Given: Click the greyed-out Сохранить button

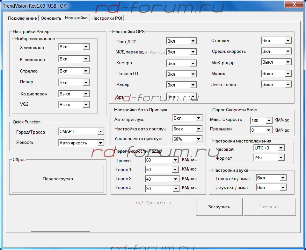Looking at the screenshot, I should 270,207.
